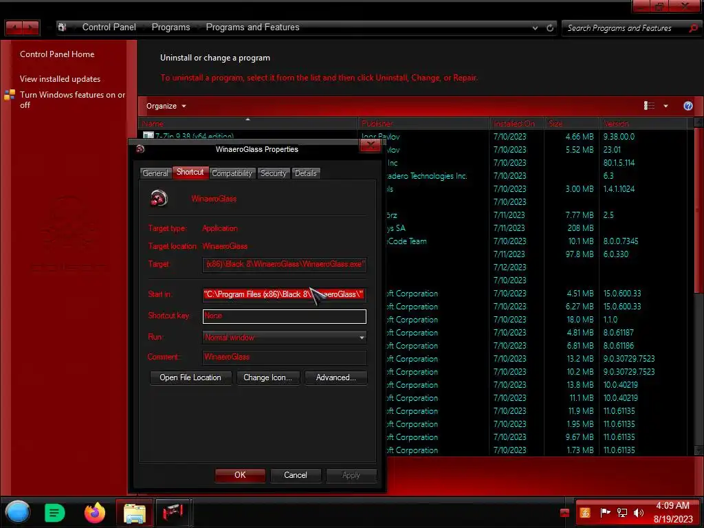This screenshot has width=704, height=528.
Task: Switch to the Shortcut tab
Action: pyautogui.click(x=190, y=172)
